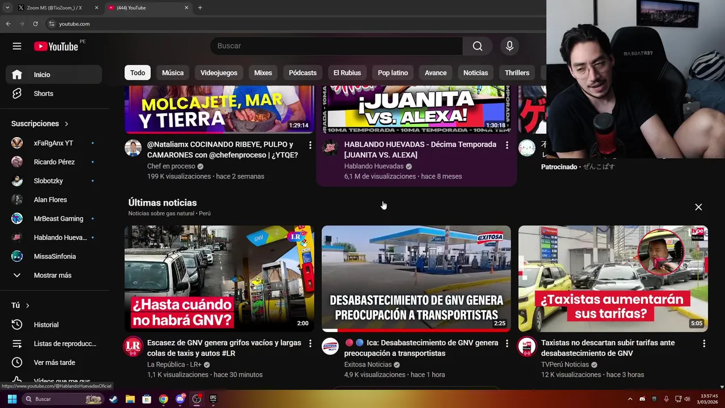Expand the Tú section arrow
Image resolution: width=725 pixels, height=408 pixels.
coord(27,305)
